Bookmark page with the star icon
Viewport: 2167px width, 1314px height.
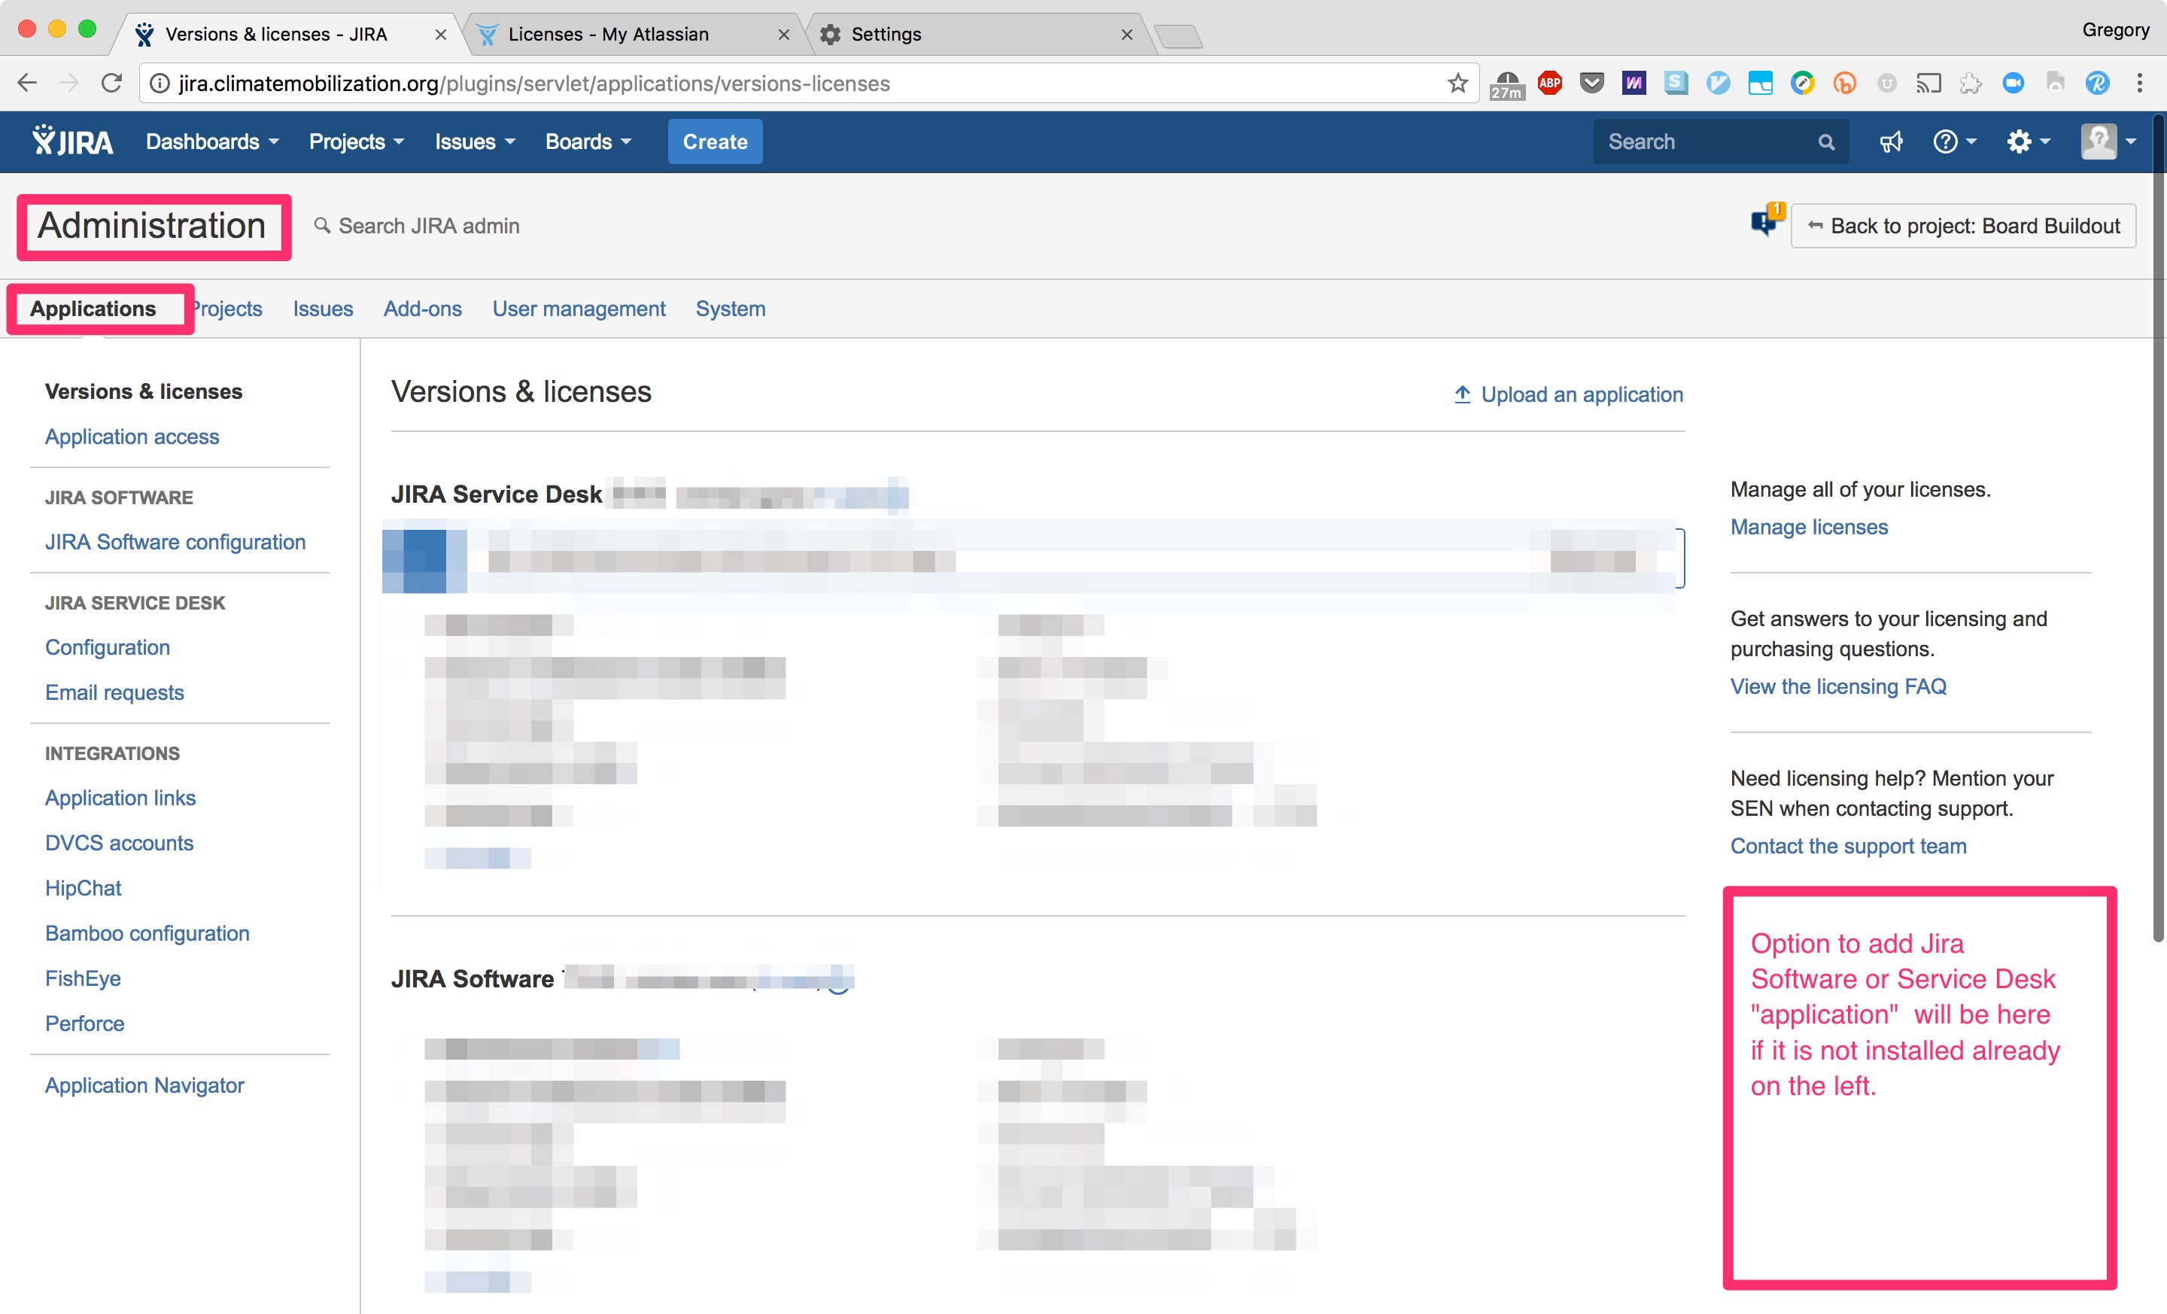(1457, 84)
